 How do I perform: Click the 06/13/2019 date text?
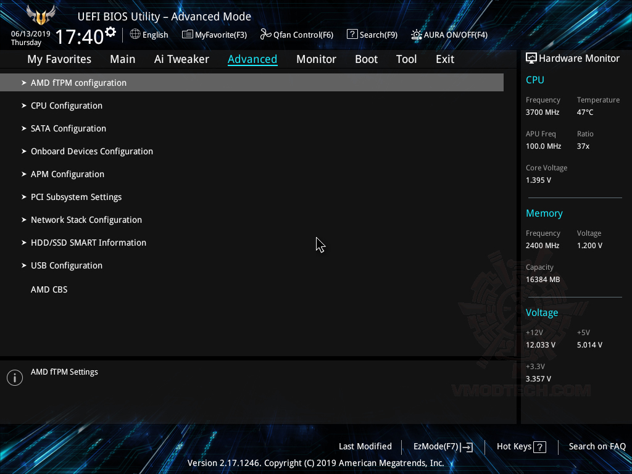[31, 33]
